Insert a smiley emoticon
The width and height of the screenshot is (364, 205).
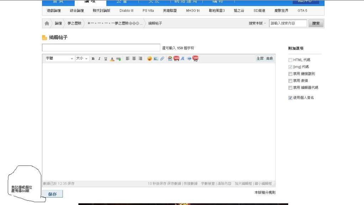click(x=149, y=59)
